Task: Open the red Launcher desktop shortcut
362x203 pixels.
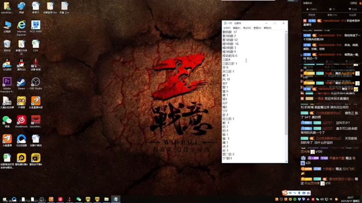Action: coord(36,121)
